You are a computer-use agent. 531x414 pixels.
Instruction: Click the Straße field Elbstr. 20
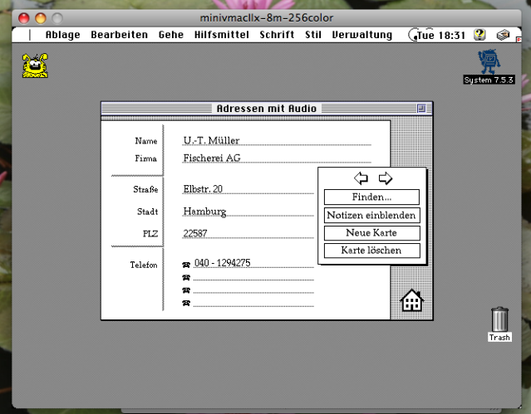(x=248, y=188)
